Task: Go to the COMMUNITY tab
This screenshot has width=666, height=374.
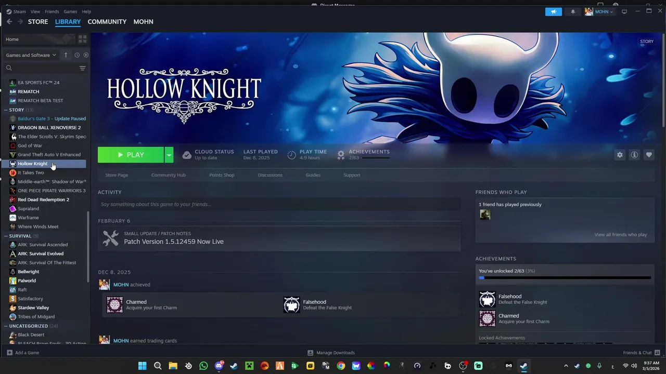Action: (x=107, y=22)
